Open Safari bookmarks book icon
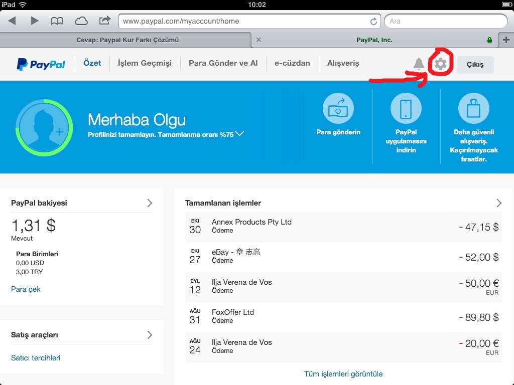The width and height of the screenshot is (514, 385). point(57,21)
